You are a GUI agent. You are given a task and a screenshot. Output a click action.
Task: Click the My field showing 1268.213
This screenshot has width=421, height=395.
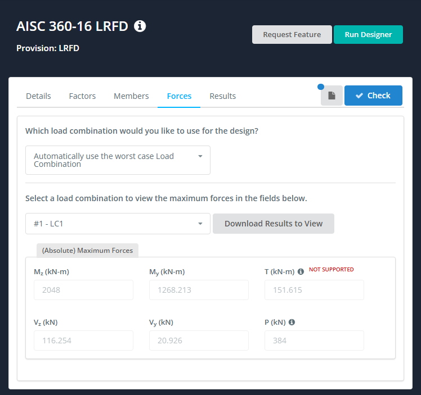(x=199, y=290)
